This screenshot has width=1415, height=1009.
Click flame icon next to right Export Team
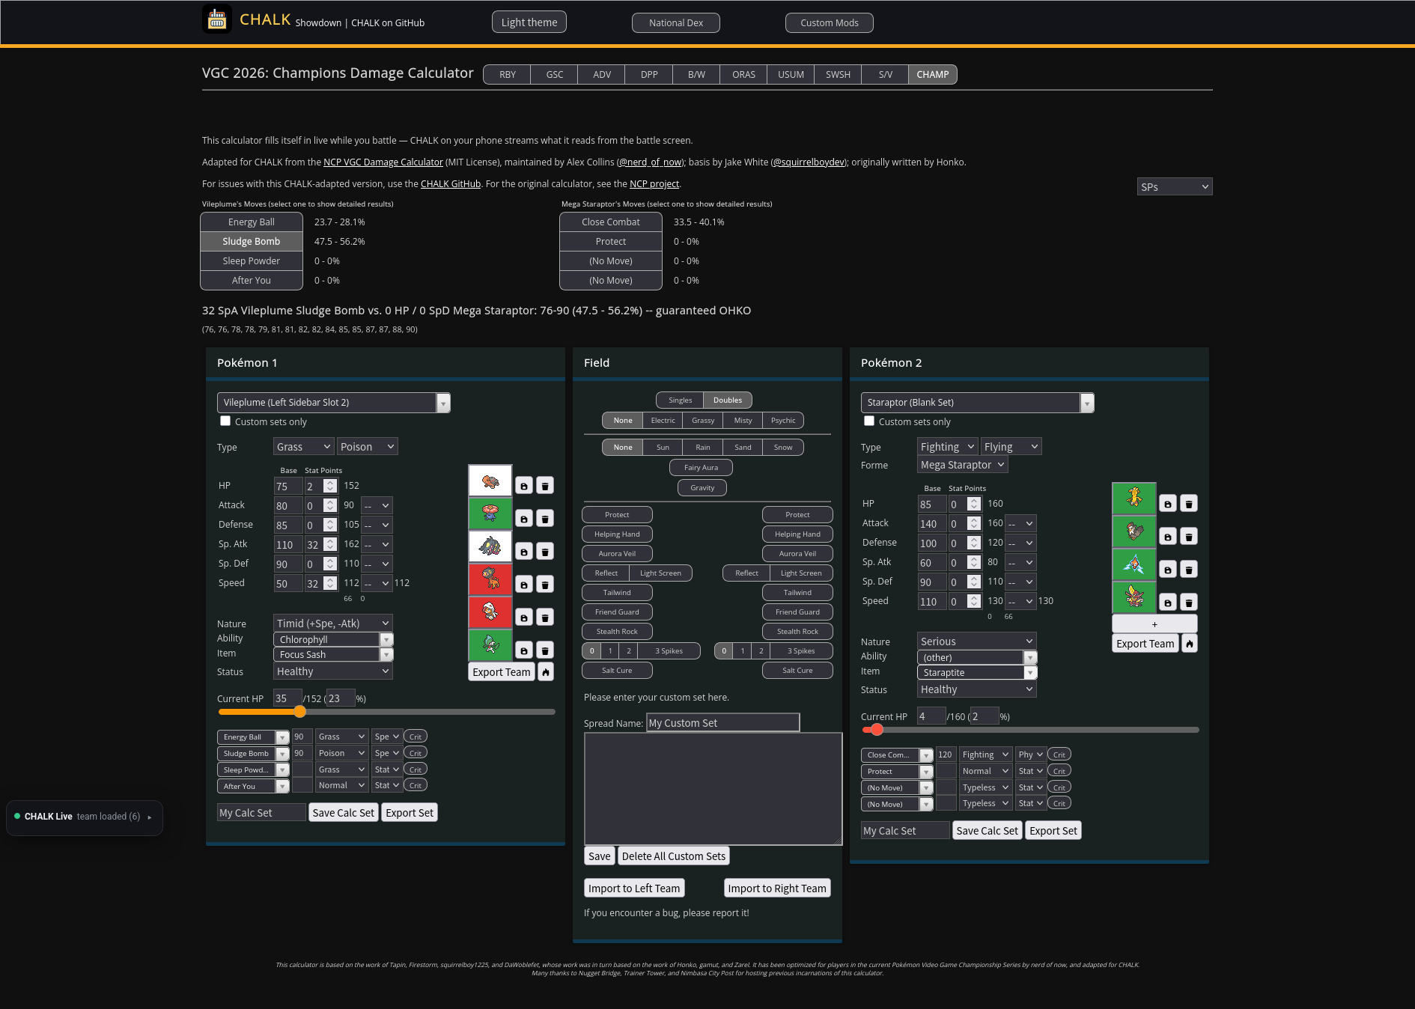[x=1190, y=644]
